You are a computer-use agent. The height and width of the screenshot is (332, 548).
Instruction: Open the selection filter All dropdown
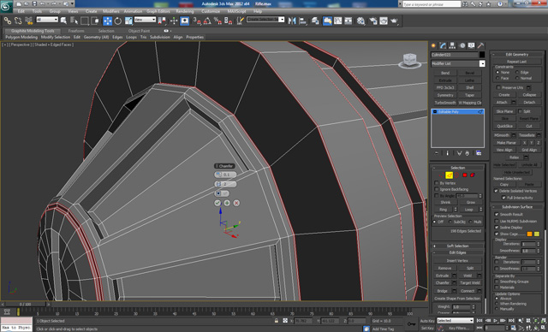47,20
